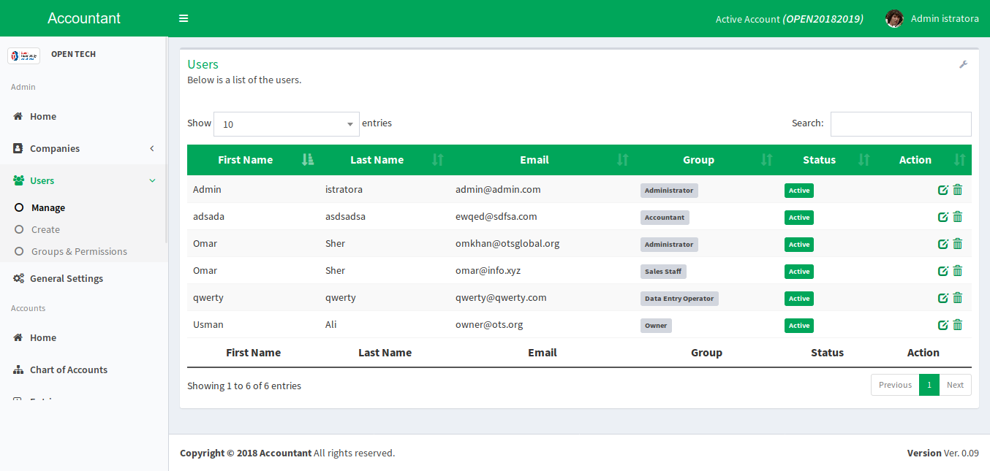Click the sort icon on Action column
The width and height of the screenshot is (990, 471).
[x=960, y=160]
